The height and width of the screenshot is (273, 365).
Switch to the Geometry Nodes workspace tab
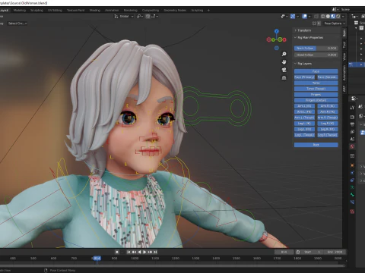[175, 11]
